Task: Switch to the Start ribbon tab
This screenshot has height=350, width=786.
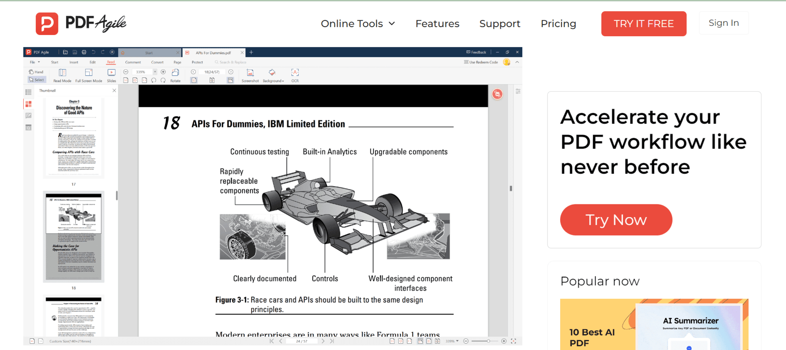Action: 55,62
